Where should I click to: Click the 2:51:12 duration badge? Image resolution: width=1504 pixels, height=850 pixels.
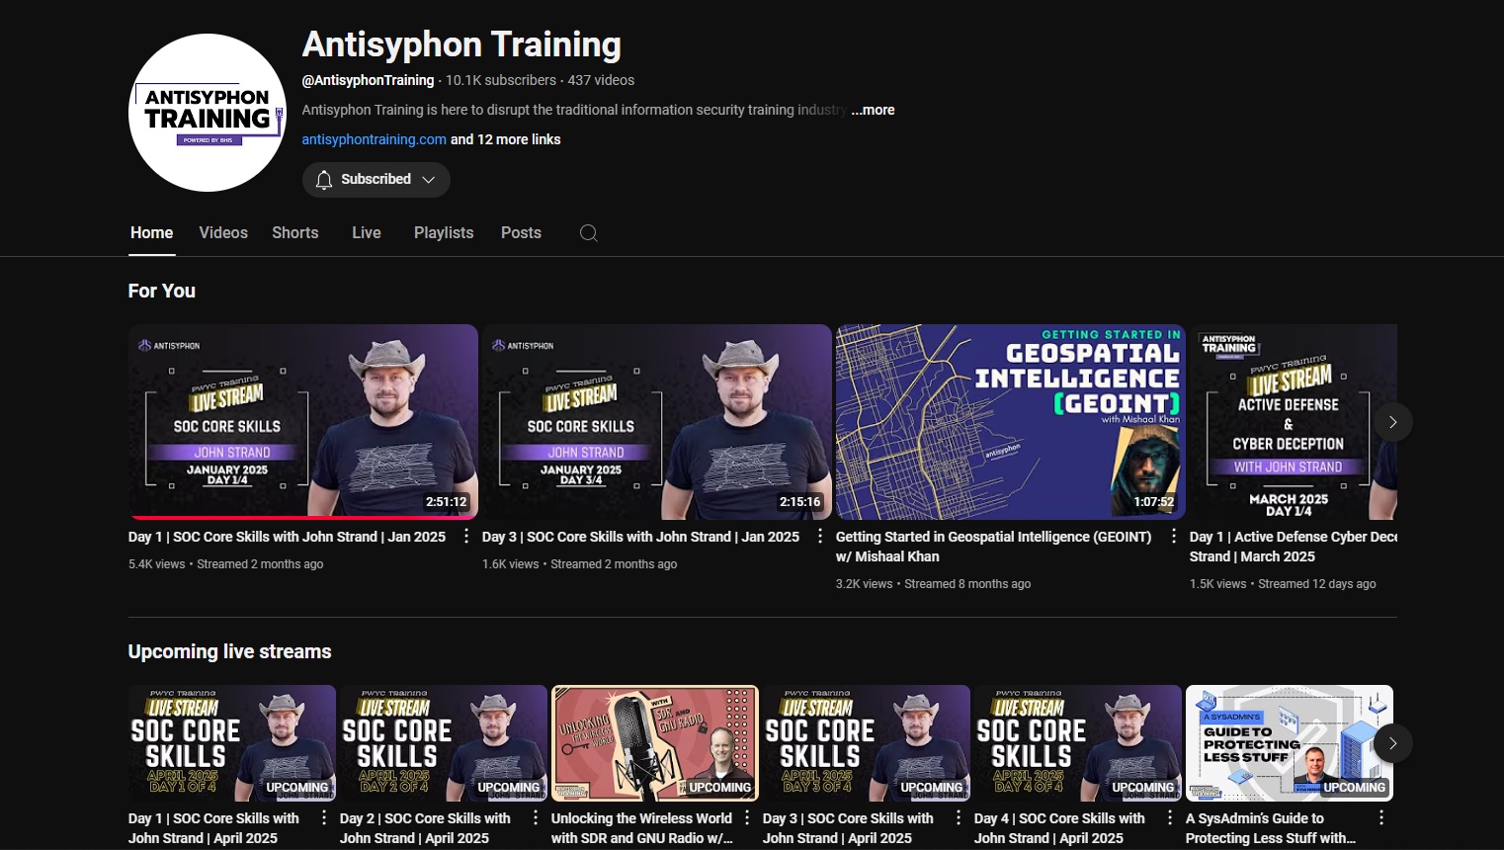pos(447,502)
